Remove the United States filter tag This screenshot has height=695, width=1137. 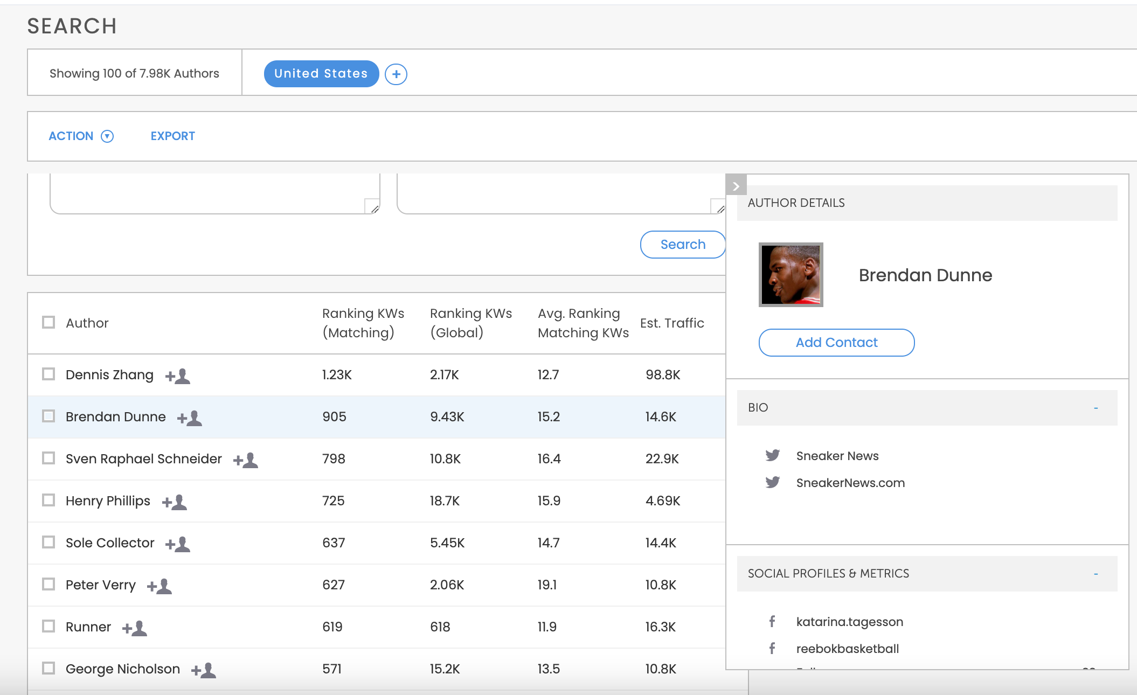point(321,74)
